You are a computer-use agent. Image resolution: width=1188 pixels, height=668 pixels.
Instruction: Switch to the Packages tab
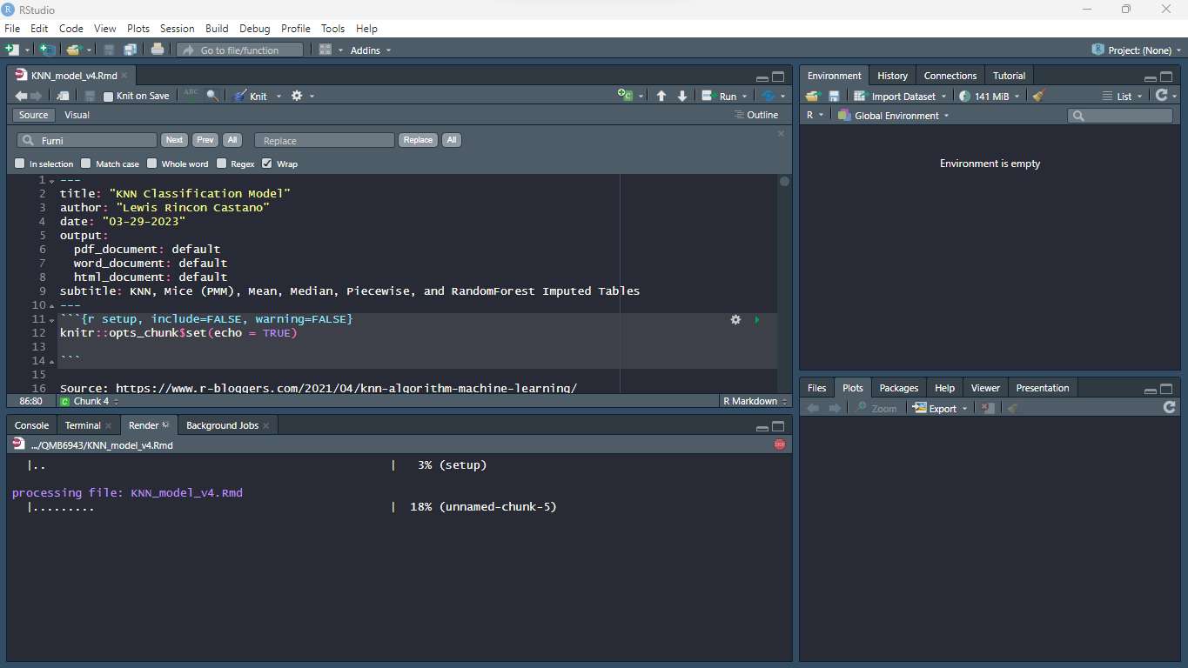click(899, 388)
